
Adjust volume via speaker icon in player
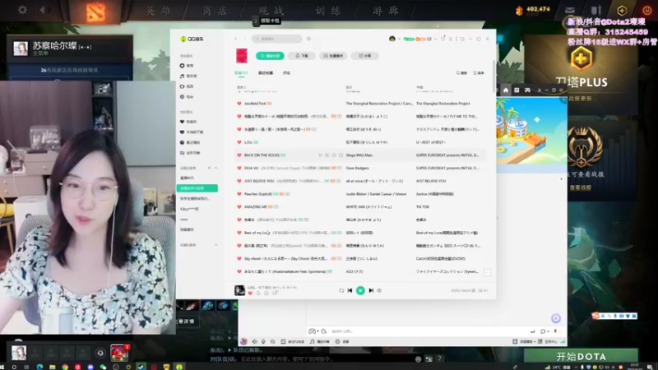point(379,290)
